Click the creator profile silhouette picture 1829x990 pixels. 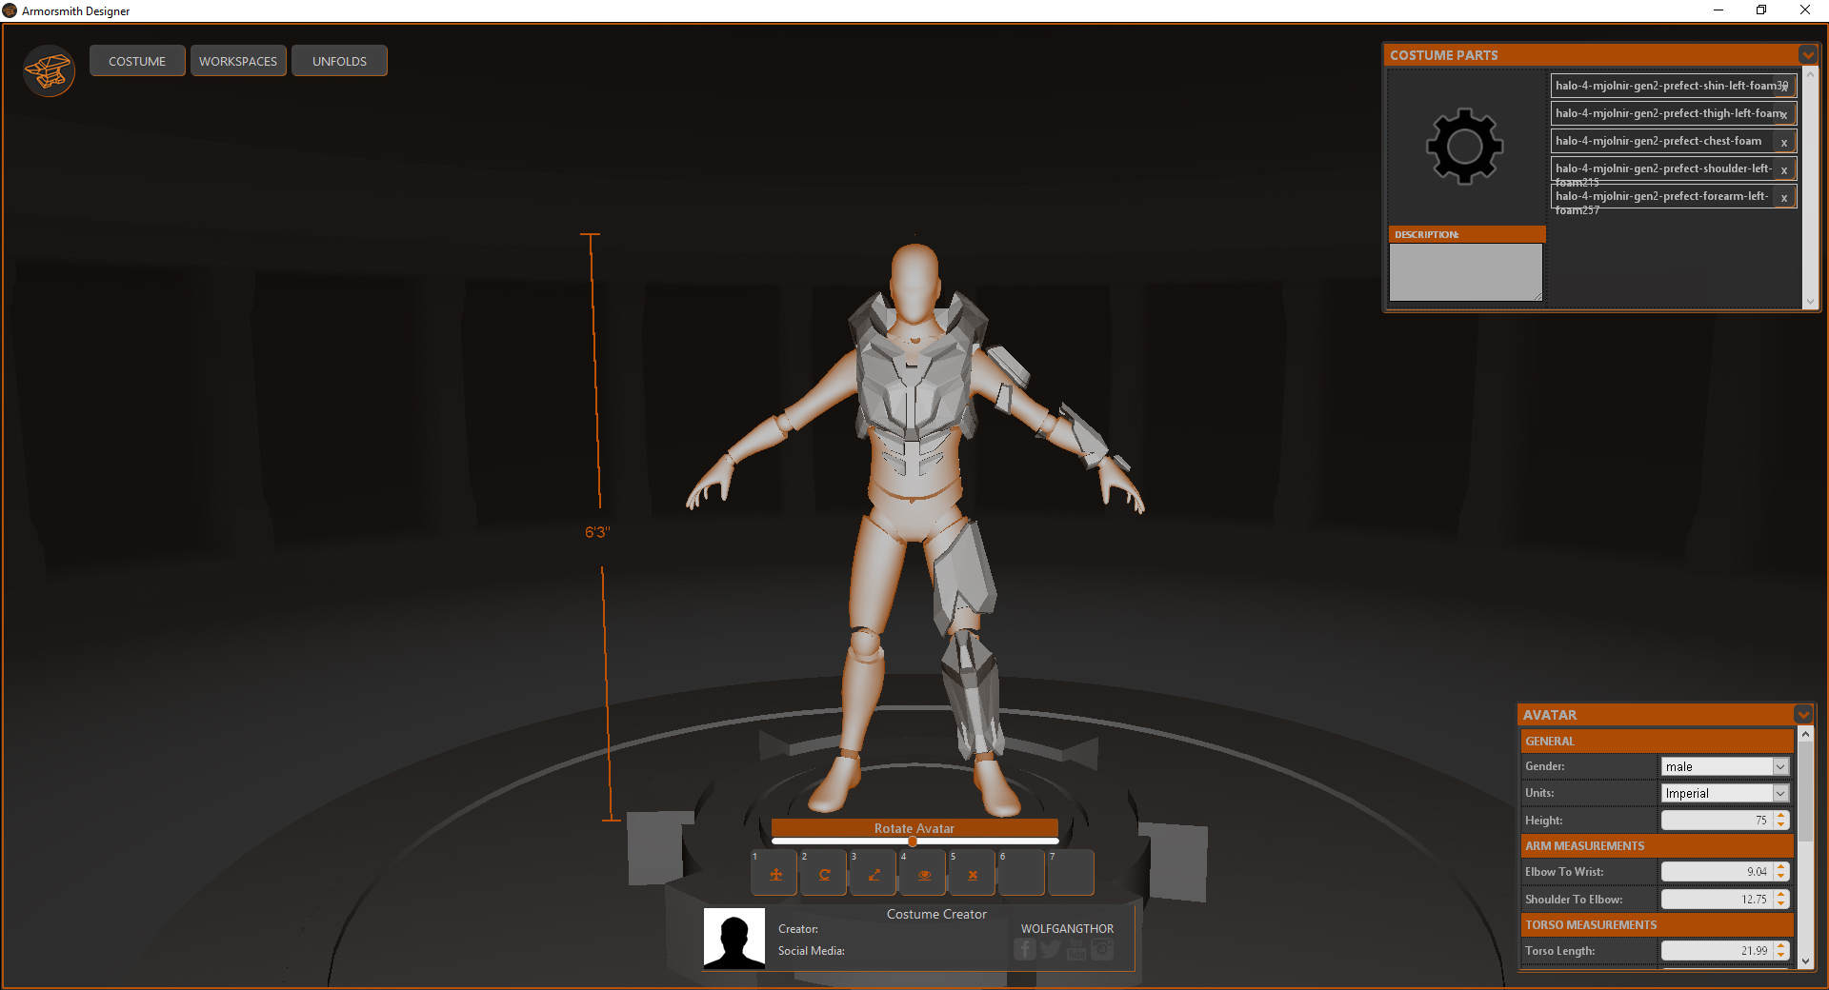point(734,939)
